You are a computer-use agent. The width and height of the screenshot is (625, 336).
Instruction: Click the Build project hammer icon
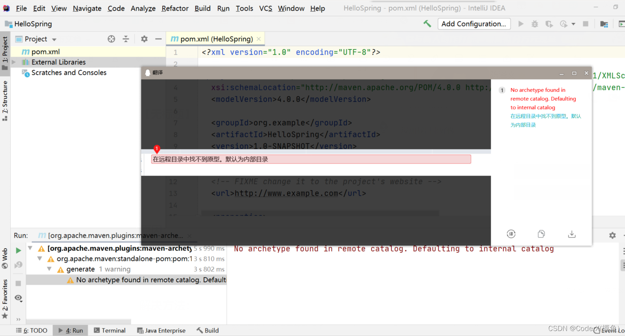click(427, 24)
